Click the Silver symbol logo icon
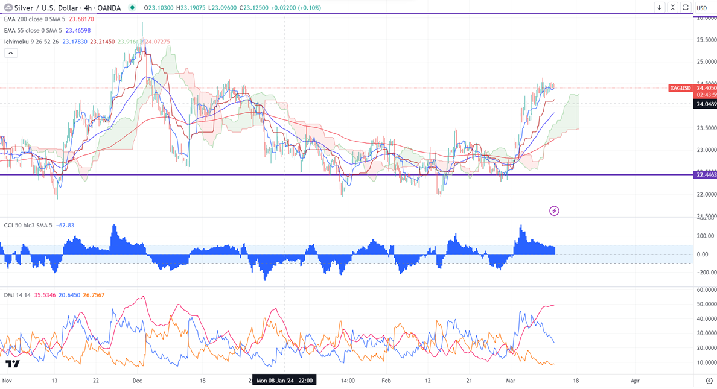The width and height of the screenshot is (717, 389). (8, 7)
